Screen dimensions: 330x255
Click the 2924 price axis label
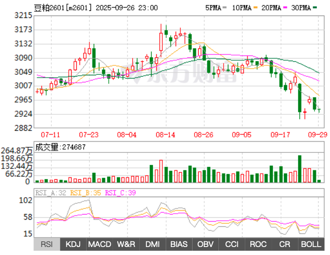pos(23,114)
